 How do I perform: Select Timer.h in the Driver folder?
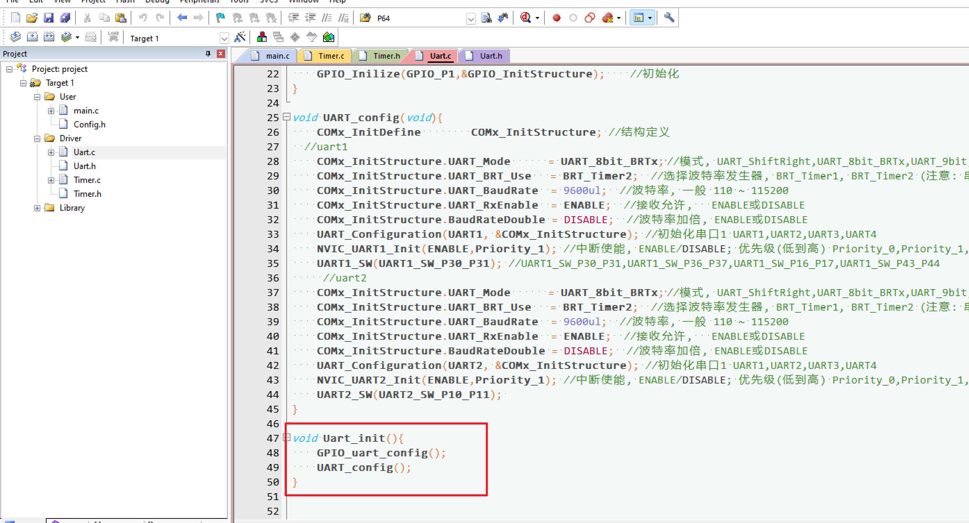click(87, 194)
